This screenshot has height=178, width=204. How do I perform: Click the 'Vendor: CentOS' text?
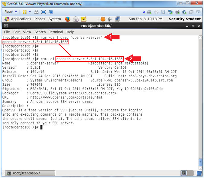coord(112,68)
